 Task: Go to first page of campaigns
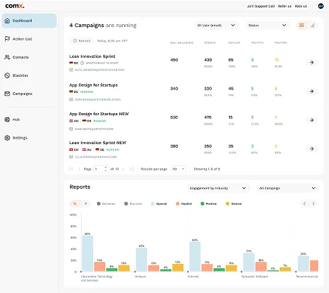pyautogui.click(x=71, y=169)
